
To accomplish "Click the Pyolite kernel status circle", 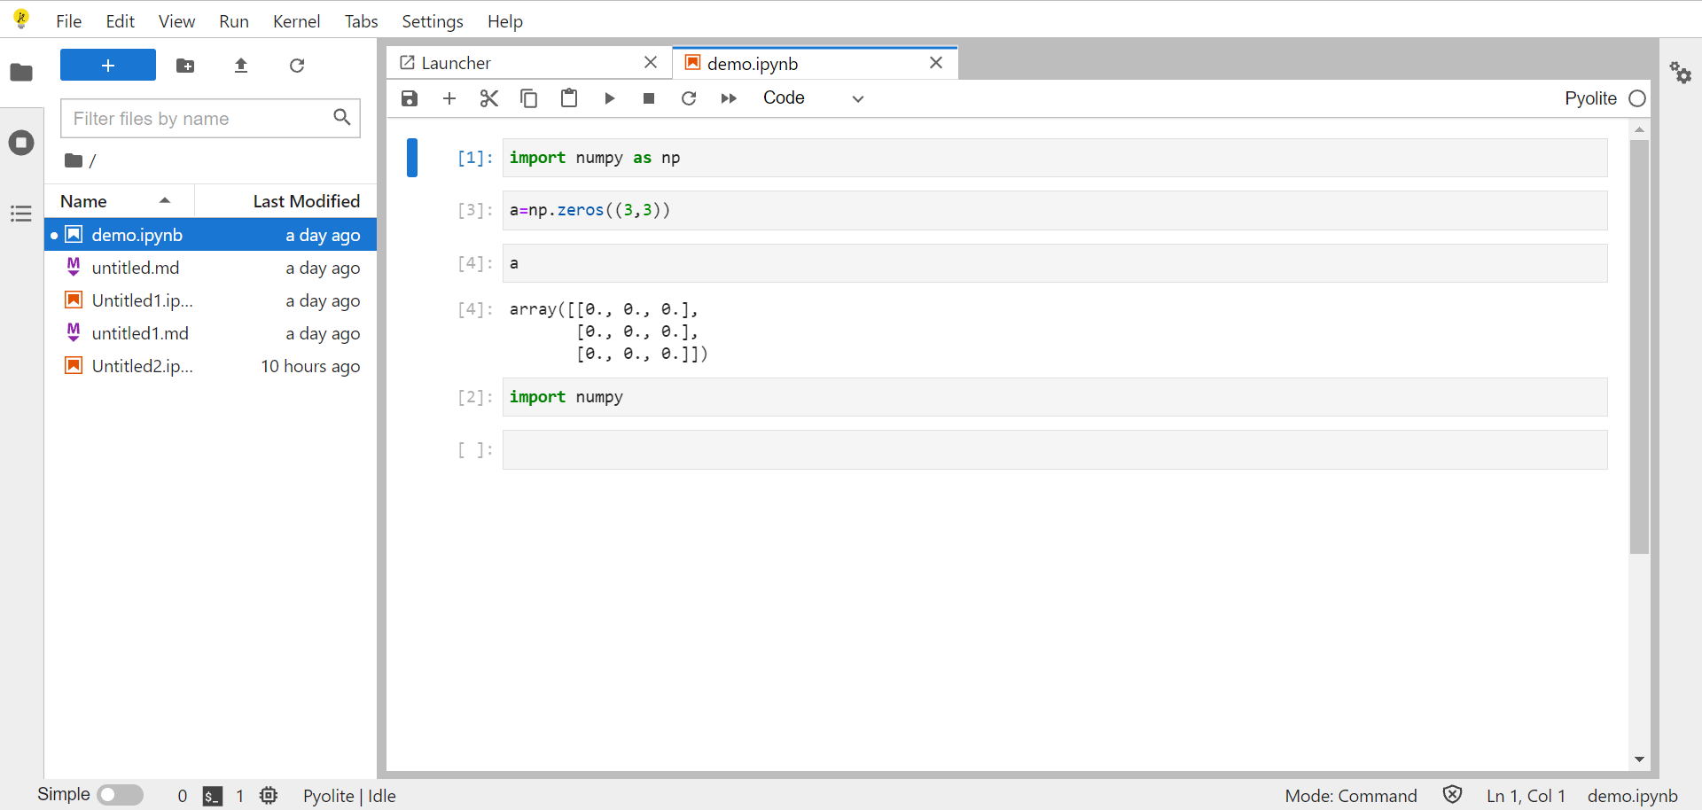I will [1637, 98].
